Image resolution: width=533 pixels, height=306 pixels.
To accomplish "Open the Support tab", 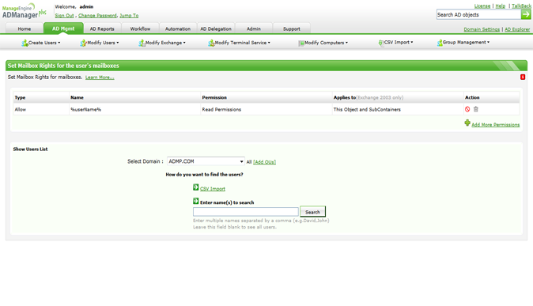I will (292, 28).
